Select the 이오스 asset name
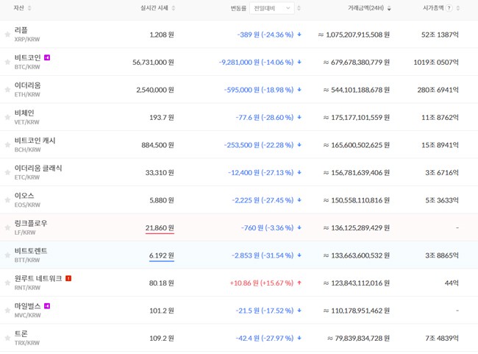This screenshot has height=354, width=478. (x=24, y=195)
